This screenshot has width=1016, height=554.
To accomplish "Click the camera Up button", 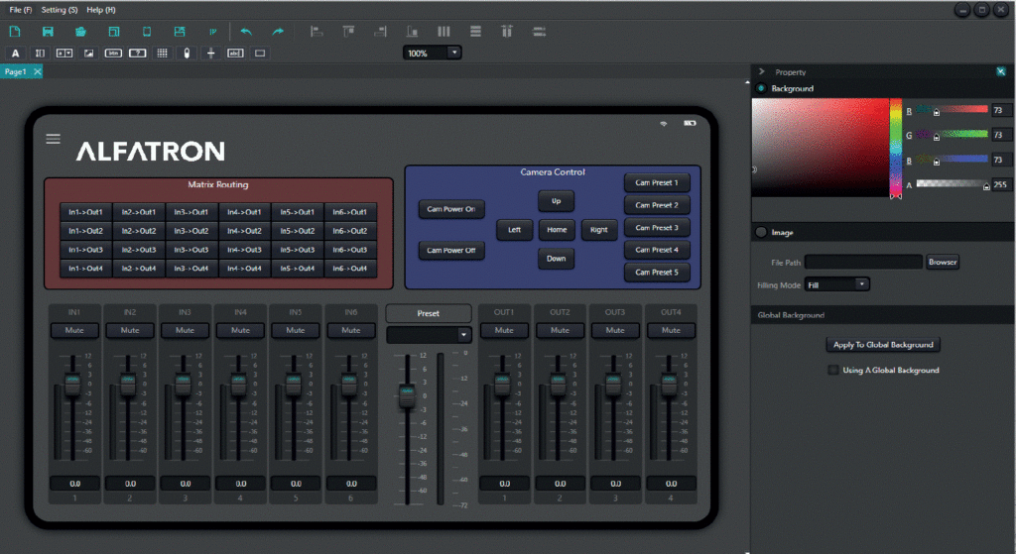I will click(x=556, y=201).
